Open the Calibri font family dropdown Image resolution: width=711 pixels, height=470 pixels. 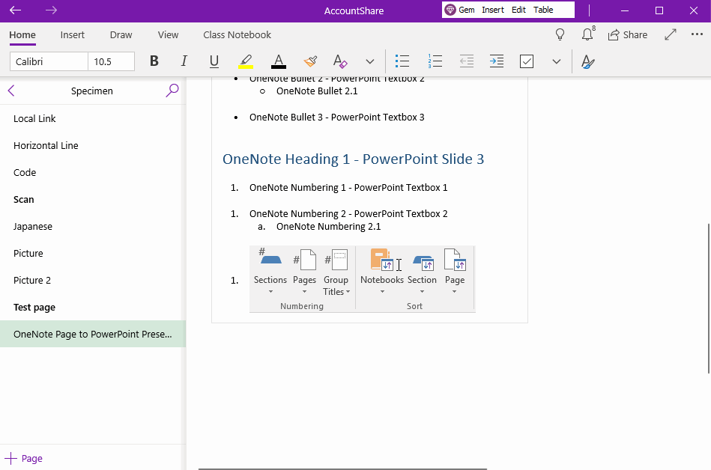coord(48,61)
